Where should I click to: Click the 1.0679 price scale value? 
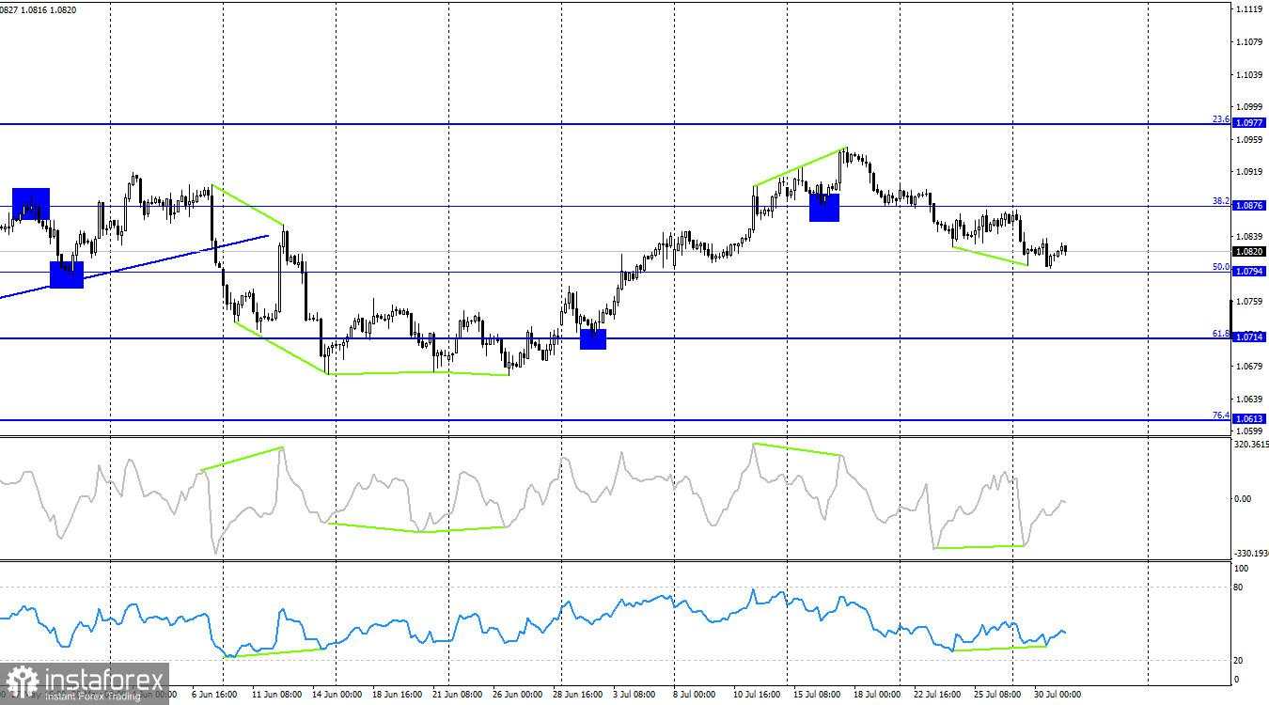click(x=1249, y=366)
